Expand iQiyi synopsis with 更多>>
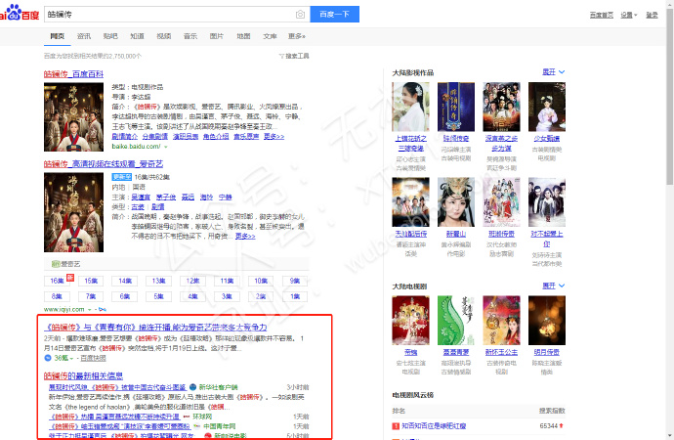 (x=245, y=236)
